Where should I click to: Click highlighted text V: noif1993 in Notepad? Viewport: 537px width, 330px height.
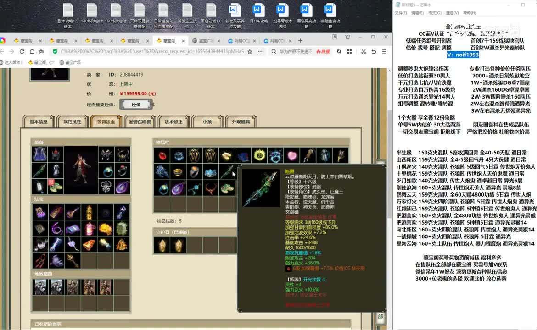(463, 55)
